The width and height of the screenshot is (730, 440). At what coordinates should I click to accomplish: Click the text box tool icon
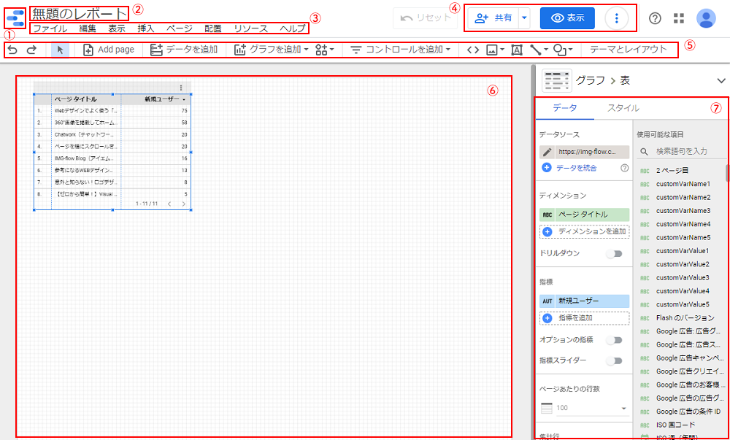coord(517,50)
